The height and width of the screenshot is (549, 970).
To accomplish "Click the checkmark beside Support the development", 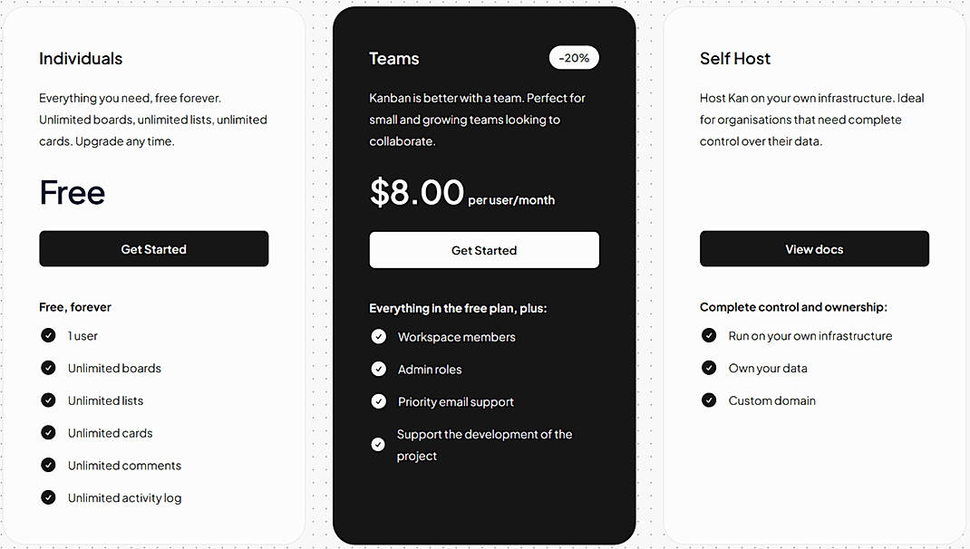I will [379, 445].
